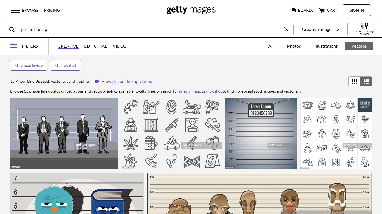
Task: Click the search magnifier icon
Action: pyautogui.click(x=12, y=30)
